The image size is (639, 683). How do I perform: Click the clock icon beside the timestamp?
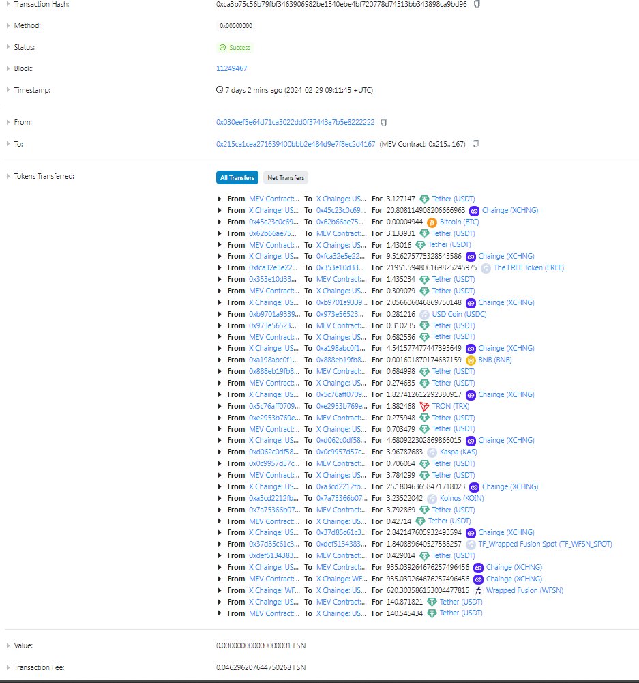(x=220, y=90)
